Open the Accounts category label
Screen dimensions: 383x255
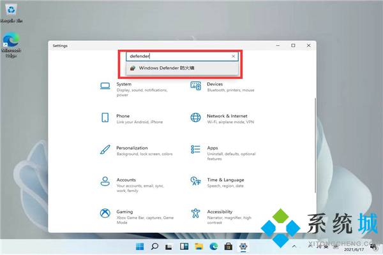tap(126, 180)
